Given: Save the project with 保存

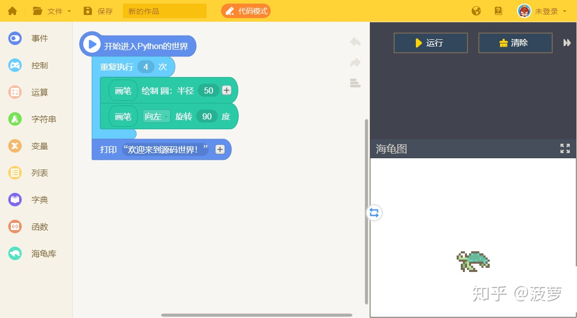Looking at the screenshot, I should [98, 11].
